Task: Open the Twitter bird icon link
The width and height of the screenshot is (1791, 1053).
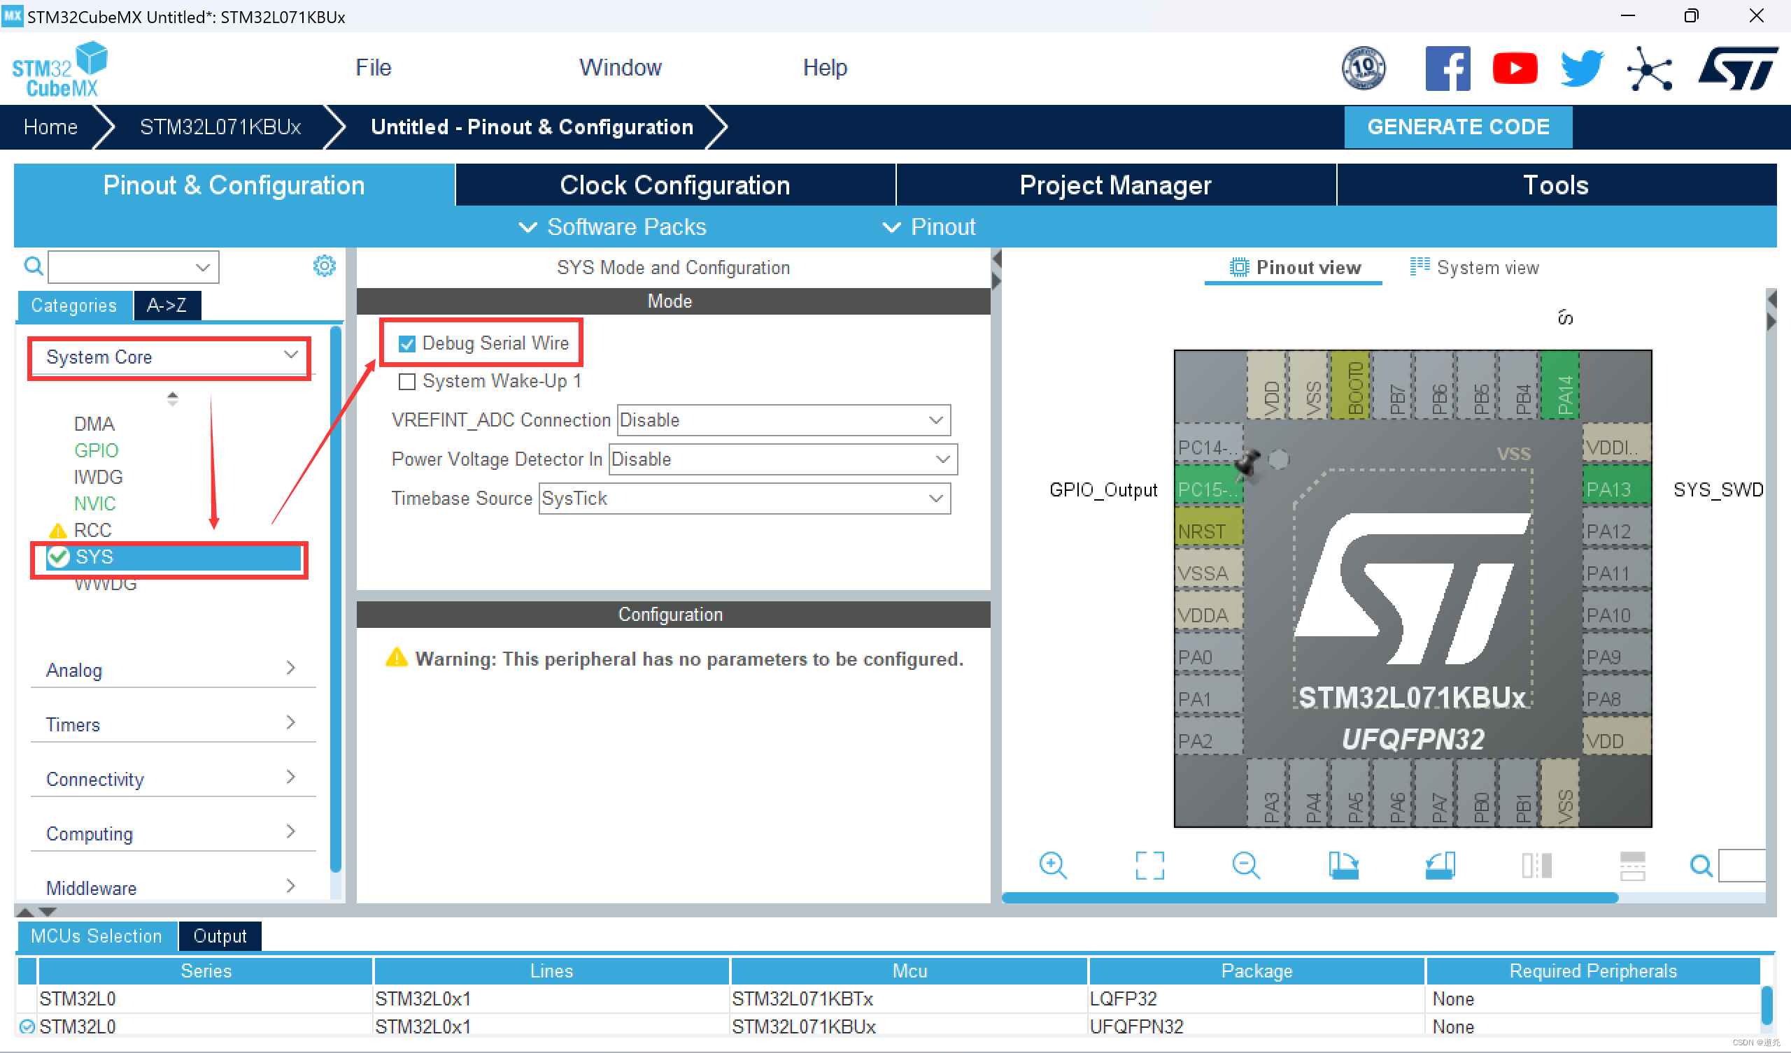Action: click(x=1581, y=69)
